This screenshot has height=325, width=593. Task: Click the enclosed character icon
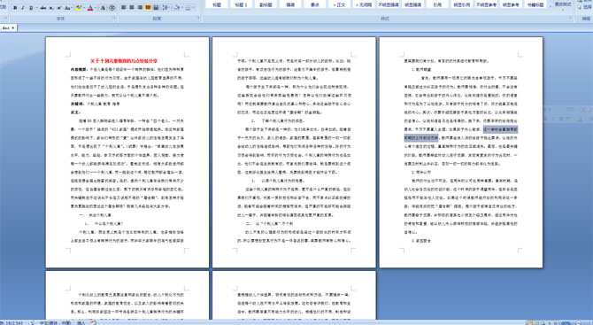pyautogui.click(x=112, y=8)
